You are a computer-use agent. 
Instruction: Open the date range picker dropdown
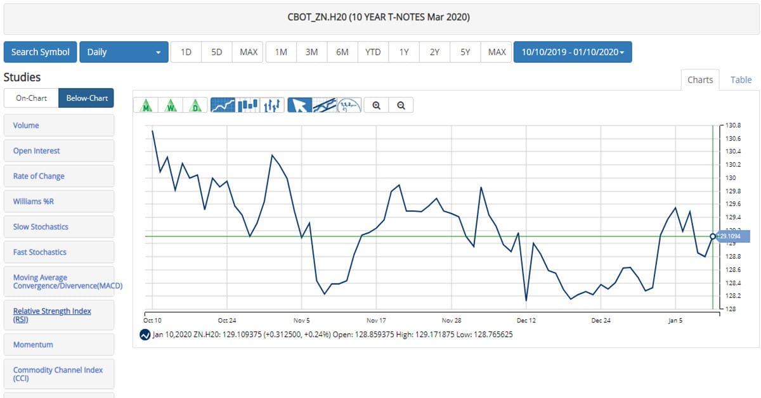573,51
